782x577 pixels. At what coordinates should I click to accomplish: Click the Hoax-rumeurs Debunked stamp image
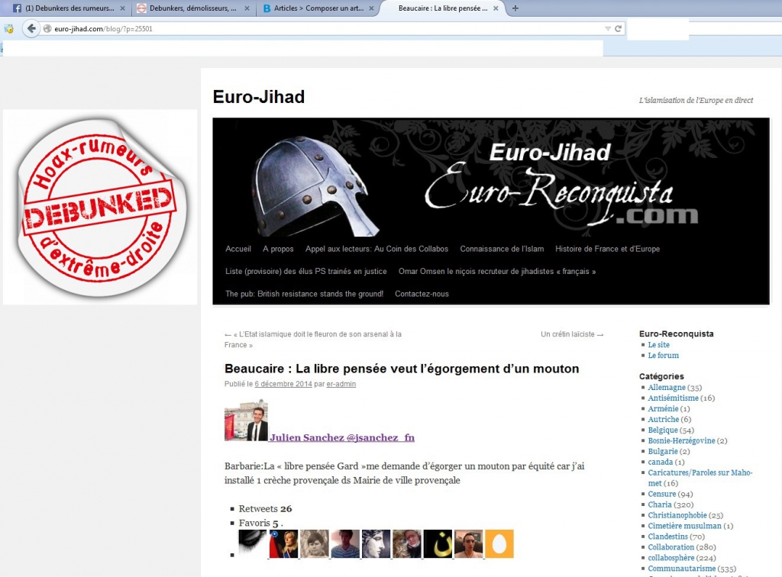(99, 207)
